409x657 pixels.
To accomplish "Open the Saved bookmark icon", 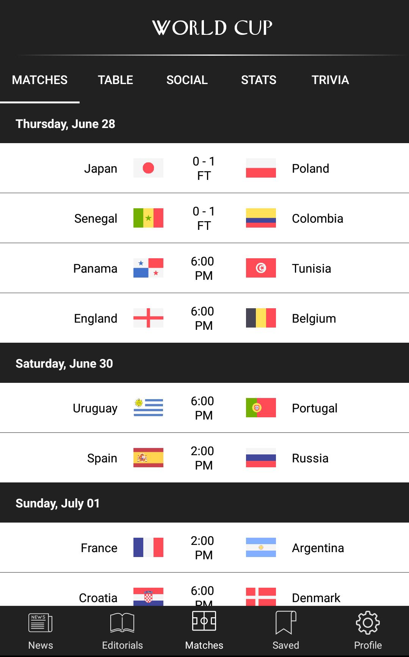I will (x=286, y=623).
